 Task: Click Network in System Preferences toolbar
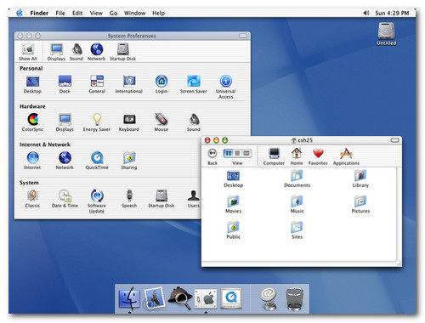[x=96, y=52]
